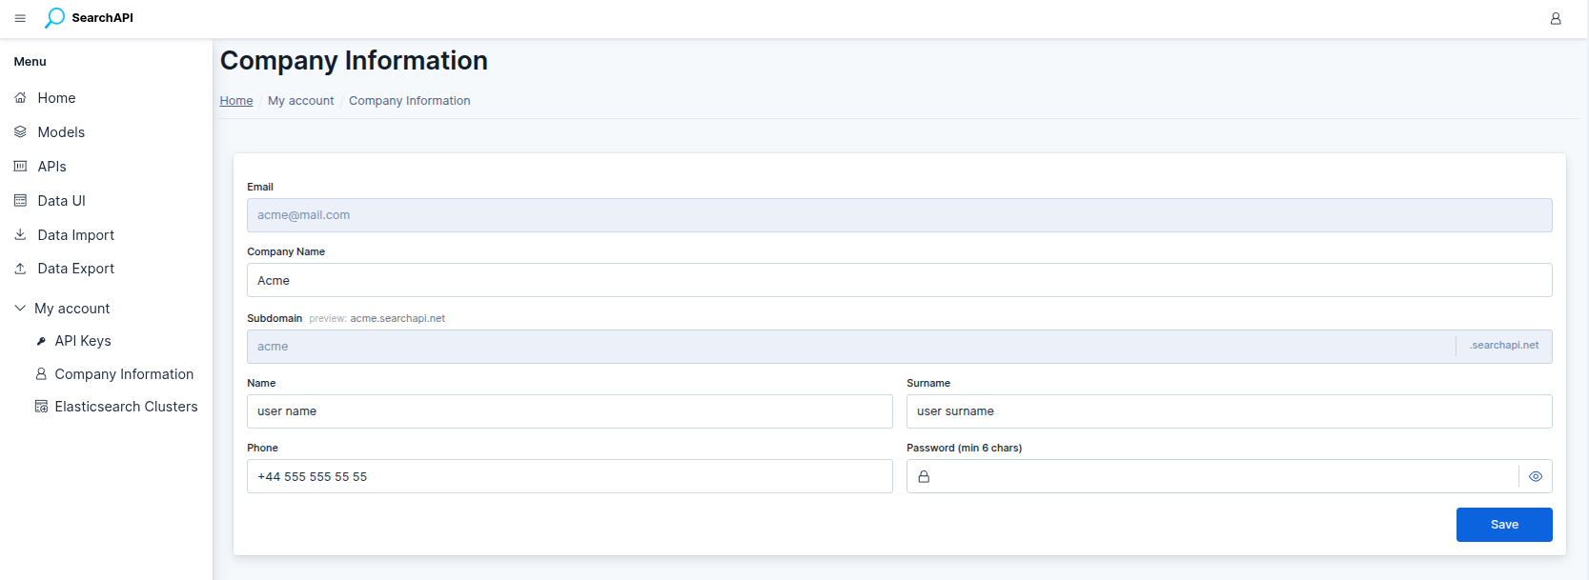Toggle password visibility eye icon
This screenshot has width=1589, height=580.
[1536, 477]
